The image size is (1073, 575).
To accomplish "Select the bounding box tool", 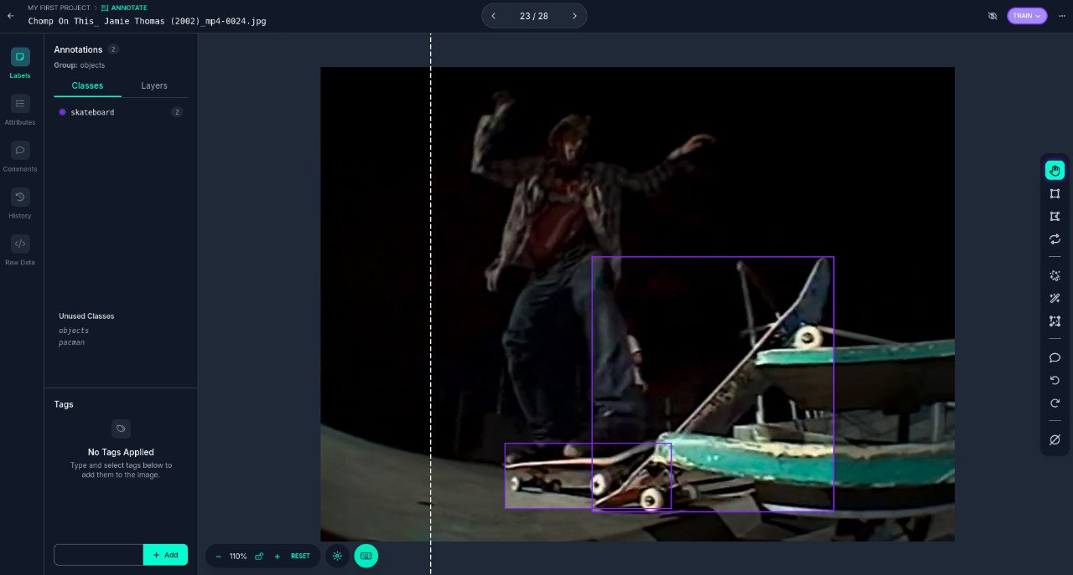I will (1055, 193).
